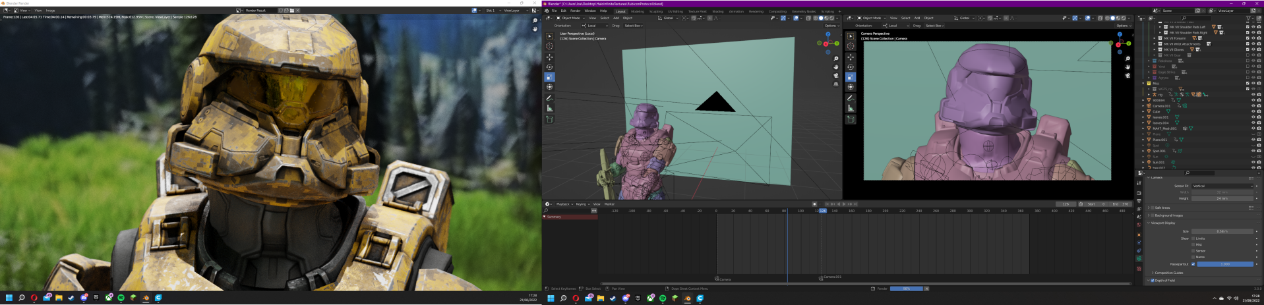Select the Cursor tool in User Perspective viewport

[549, 46]
